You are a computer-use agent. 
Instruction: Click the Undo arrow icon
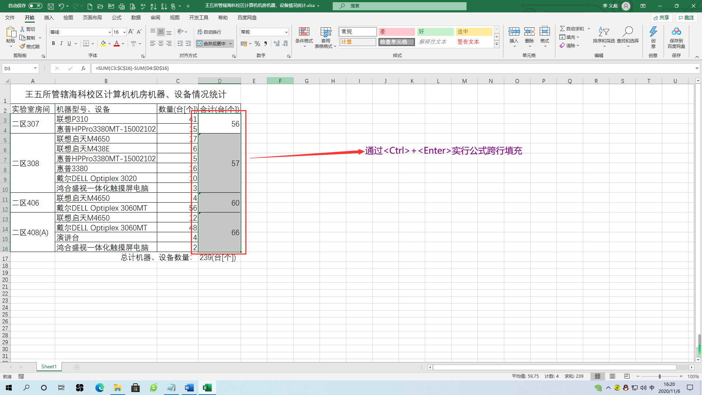coord(61,6)
